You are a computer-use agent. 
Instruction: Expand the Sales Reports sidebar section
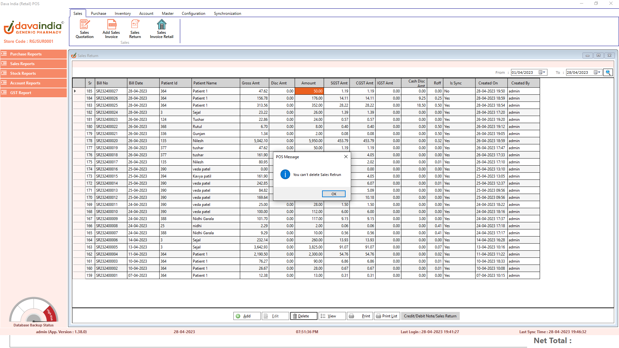coord(34,64)
